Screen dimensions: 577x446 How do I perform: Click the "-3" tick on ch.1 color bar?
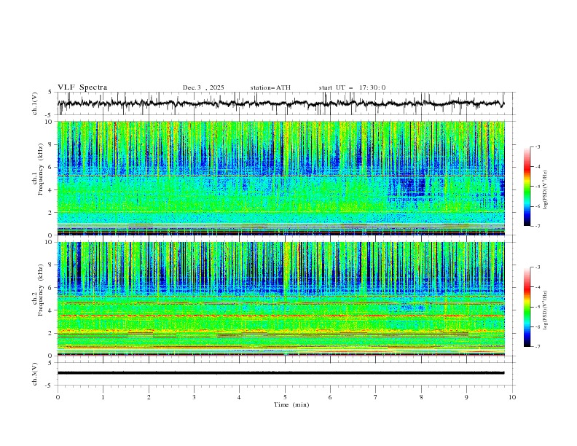537,146
